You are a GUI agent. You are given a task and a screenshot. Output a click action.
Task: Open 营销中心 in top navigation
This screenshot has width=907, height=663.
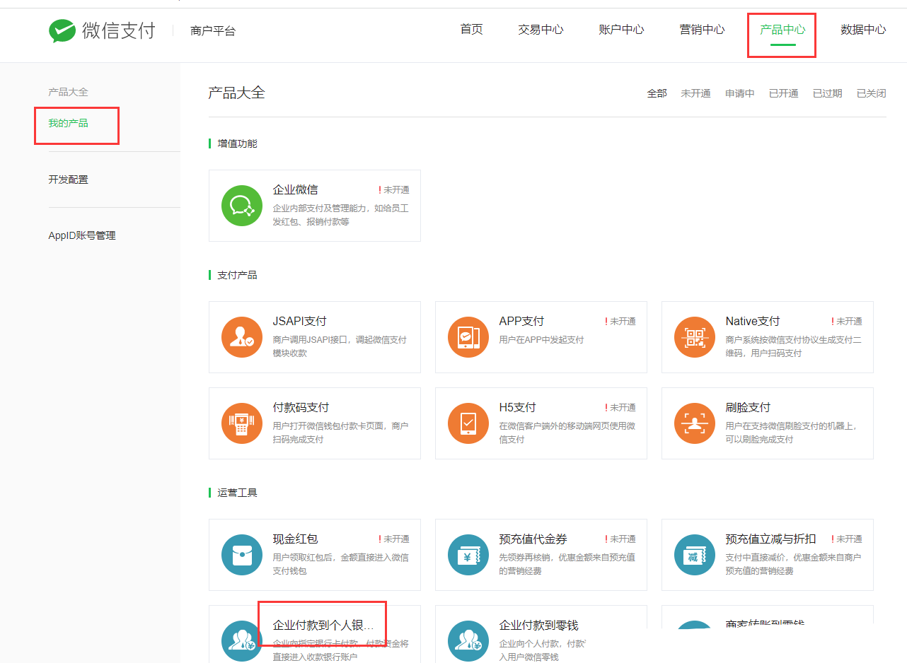click(702, 30)
